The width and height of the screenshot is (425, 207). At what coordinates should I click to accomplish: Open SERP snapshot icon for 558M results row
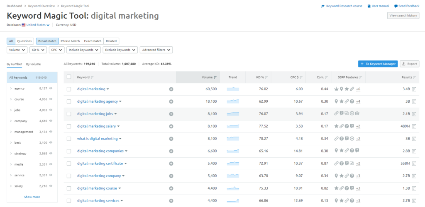[x=414, y=164]
